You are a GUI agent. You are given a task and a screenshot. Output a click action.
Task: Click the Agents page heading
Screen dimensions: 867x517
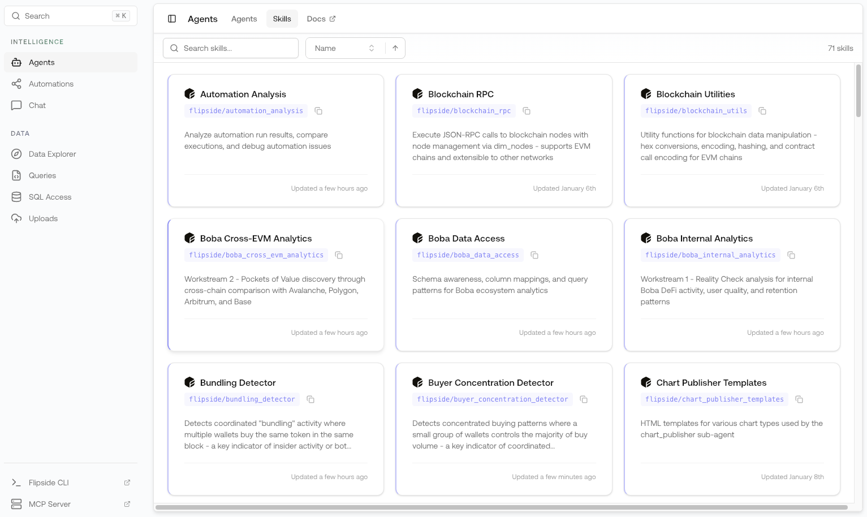[x=202, y=19]
